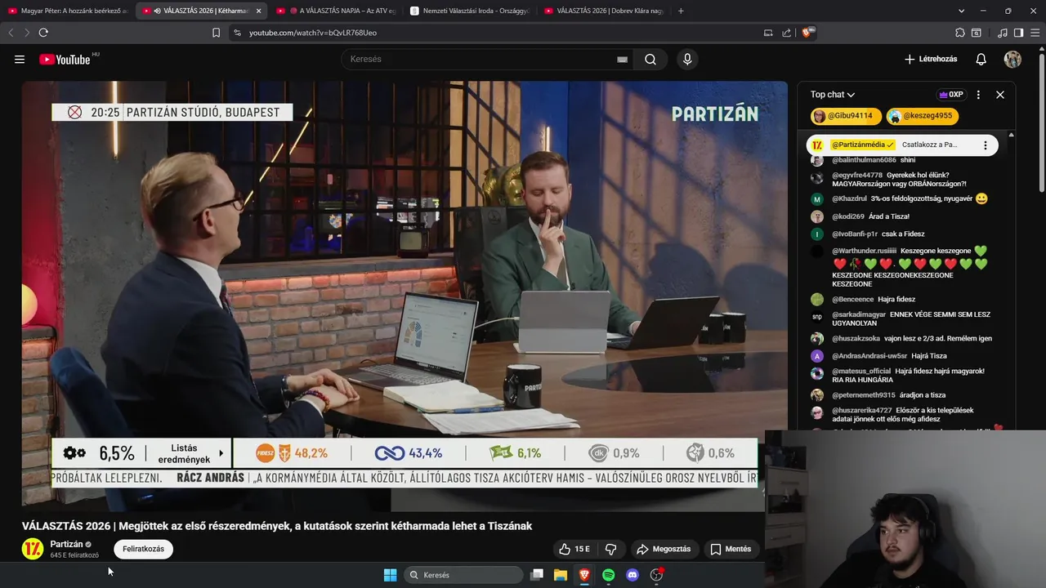Switch to Nemzeti Választási Iroda tab
Screen dimensions: 1046x588
click(470, 11)
